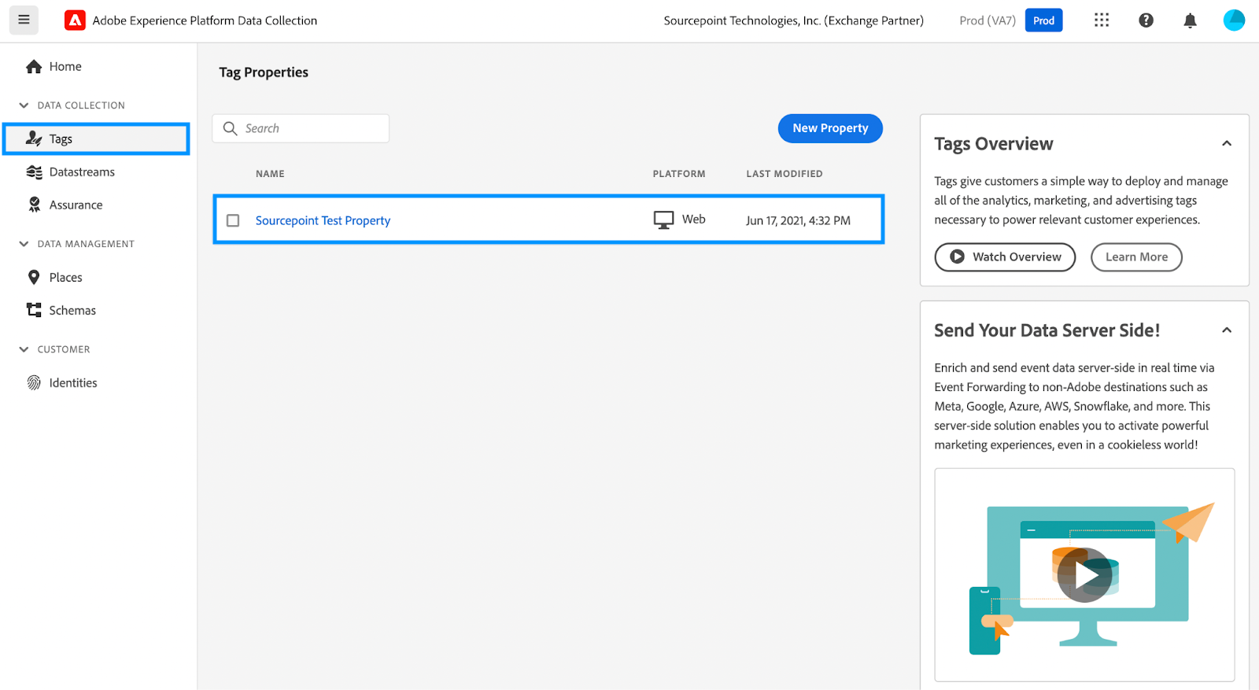Click play icon in Watch Overview

(957, 256)
